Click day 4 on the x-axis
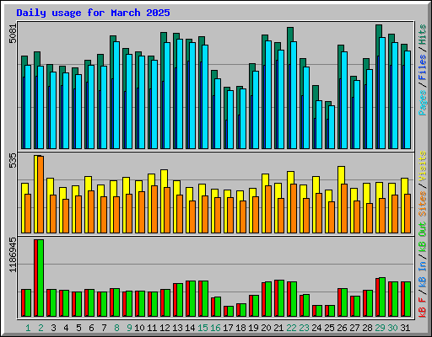This screenshot has width=432, height=337. (66, 328)
